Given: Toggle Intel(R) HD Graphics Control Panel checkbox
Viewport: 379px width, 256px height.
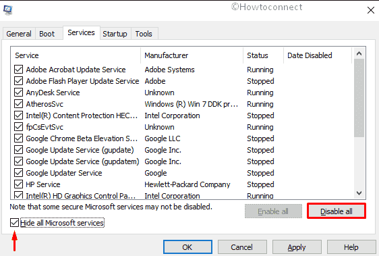Looking at the screenshot, I should coord(19,195).
